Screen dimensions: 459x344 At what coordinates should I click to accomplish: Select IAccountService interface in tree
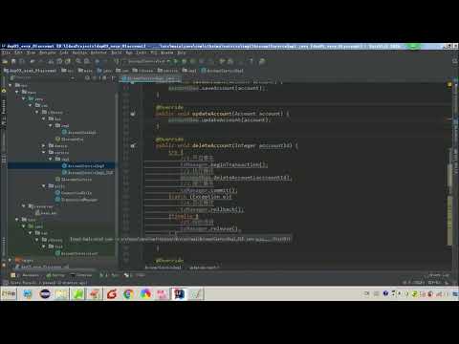coord(74,180)
